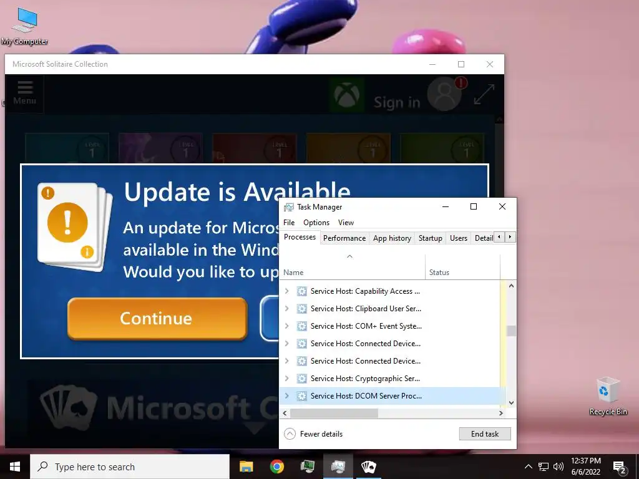Click gear icon of Clipboard User Service
The width and height of the screenshot is (639, 479).
point(301,308)
